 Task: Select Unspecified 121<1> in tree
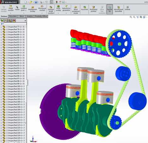(x=15, y=141)
